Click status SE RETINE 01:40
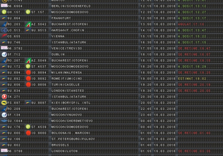 [194, 133]
